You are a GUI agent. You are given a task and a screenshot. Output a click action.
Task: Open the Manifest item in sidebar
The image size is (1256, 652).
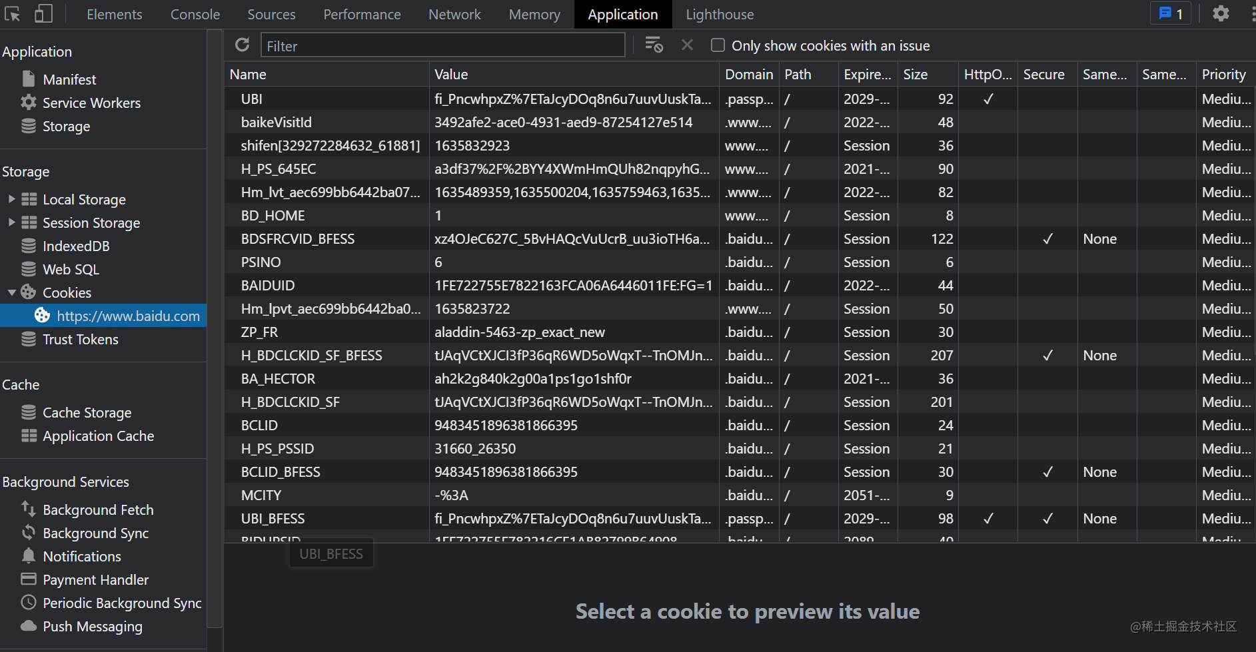coord(69,79)
